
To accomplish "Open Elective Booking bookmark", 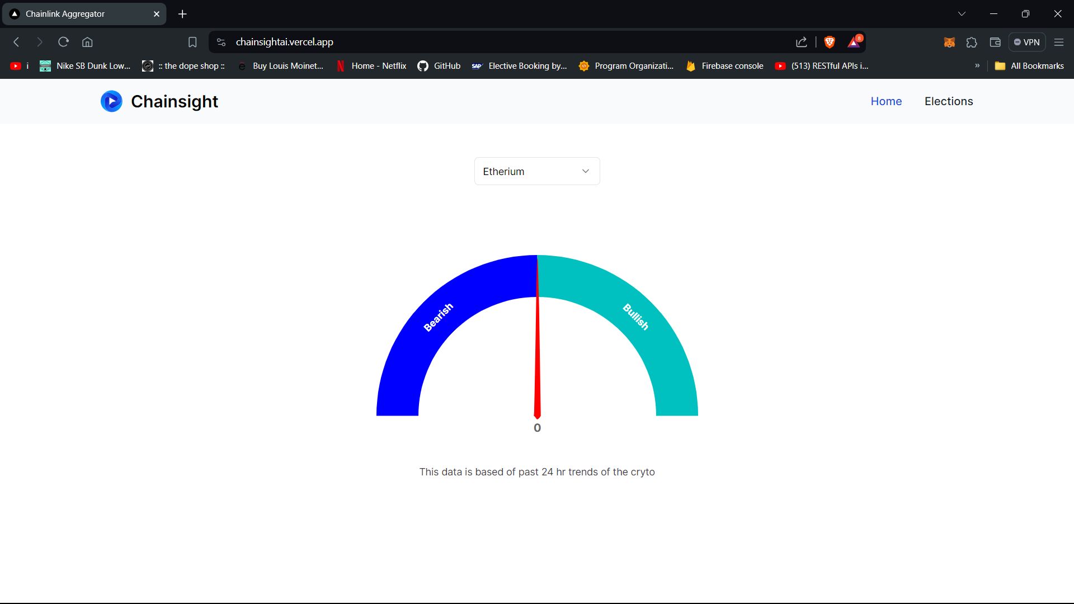I will [519, 66].
